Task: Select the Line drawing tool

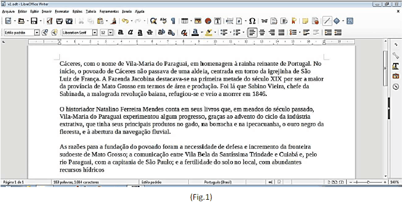Action: point(327,21)
